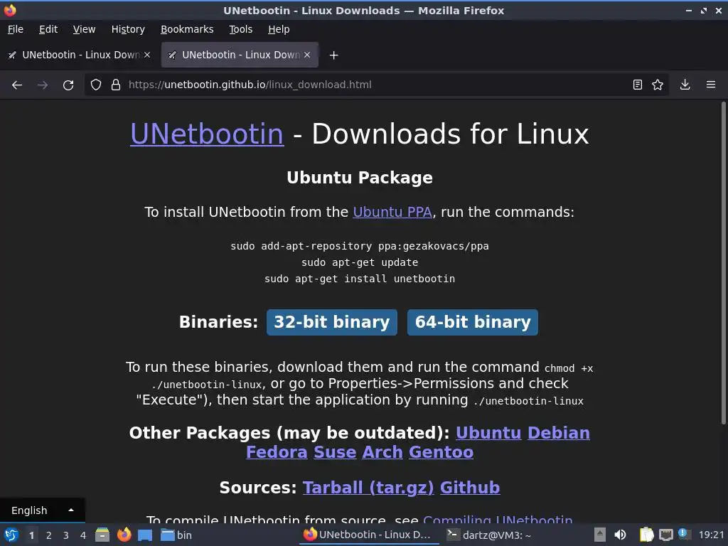728x546 pixels.
Task: Open the View menu
Action: (x=84, y=29)
